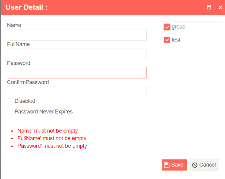Click the Cancel button text
The height and width of the screenshot is (179, 225).
coord(207,165)
